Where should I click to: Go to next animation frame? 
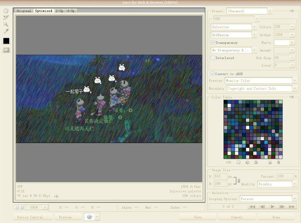[282, 207]
